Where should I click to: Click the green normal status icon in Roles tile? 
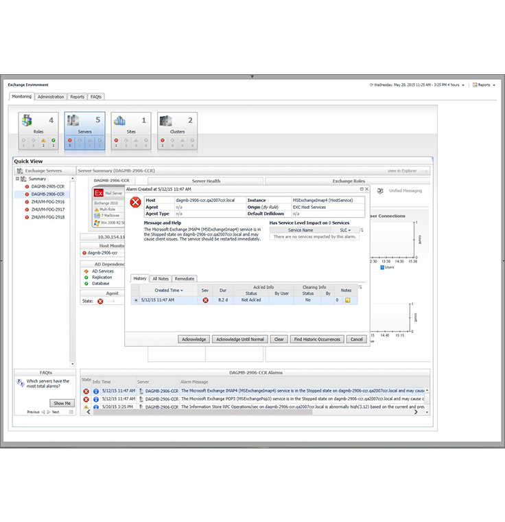click(x=54, y=141)
